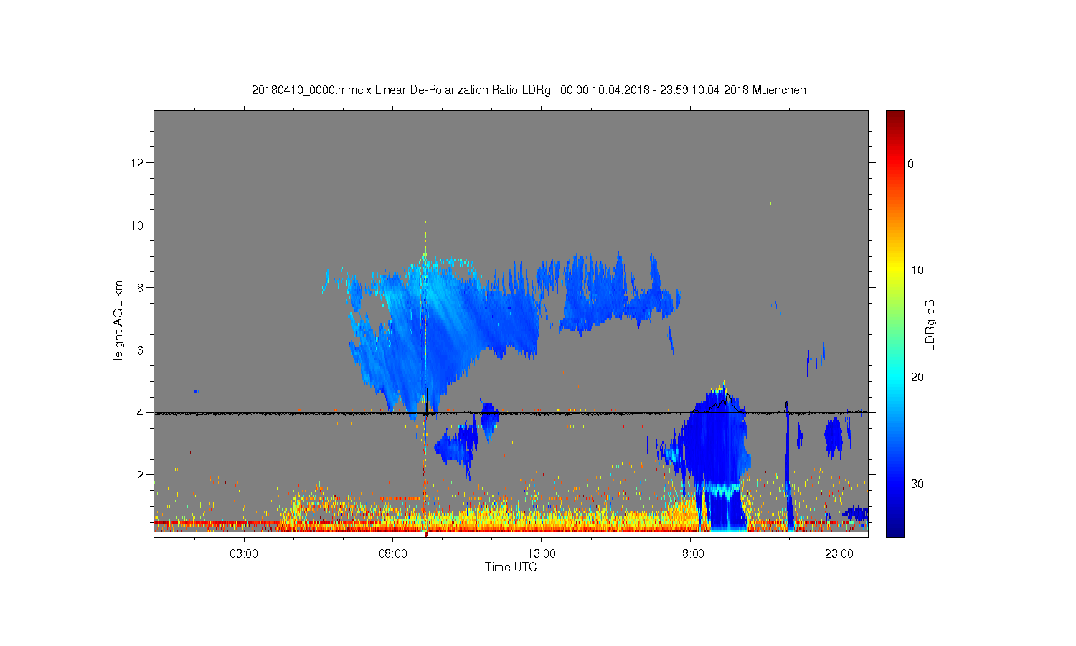Click the 18:00 time tick label

tap(691, 554)
